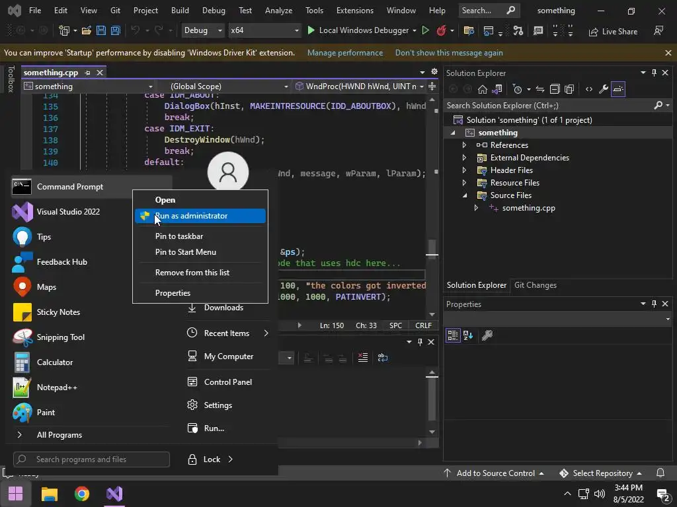677x507 pixels.
Task: Collapse All in Solution Explorer toolbar
Action: [555, 89]
